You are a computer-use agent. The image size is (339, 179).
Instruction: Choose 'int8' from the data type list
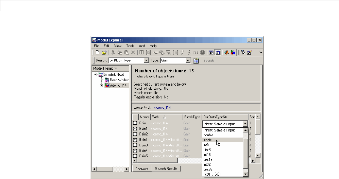click(x=223, y=145)
